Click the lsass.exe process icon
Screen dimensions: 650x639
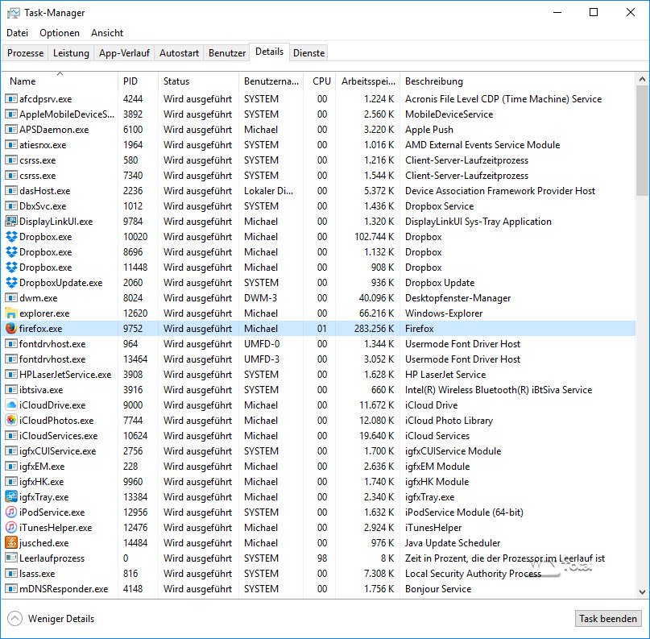(x=11, y=574)
